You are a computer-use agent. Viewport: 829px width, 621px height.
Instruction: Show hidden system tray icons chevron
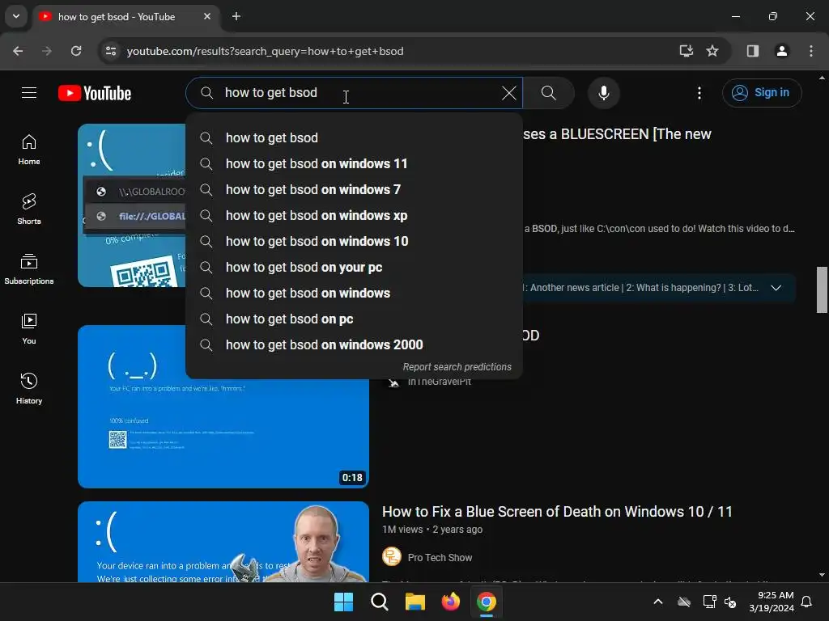[x=658, y=602]
